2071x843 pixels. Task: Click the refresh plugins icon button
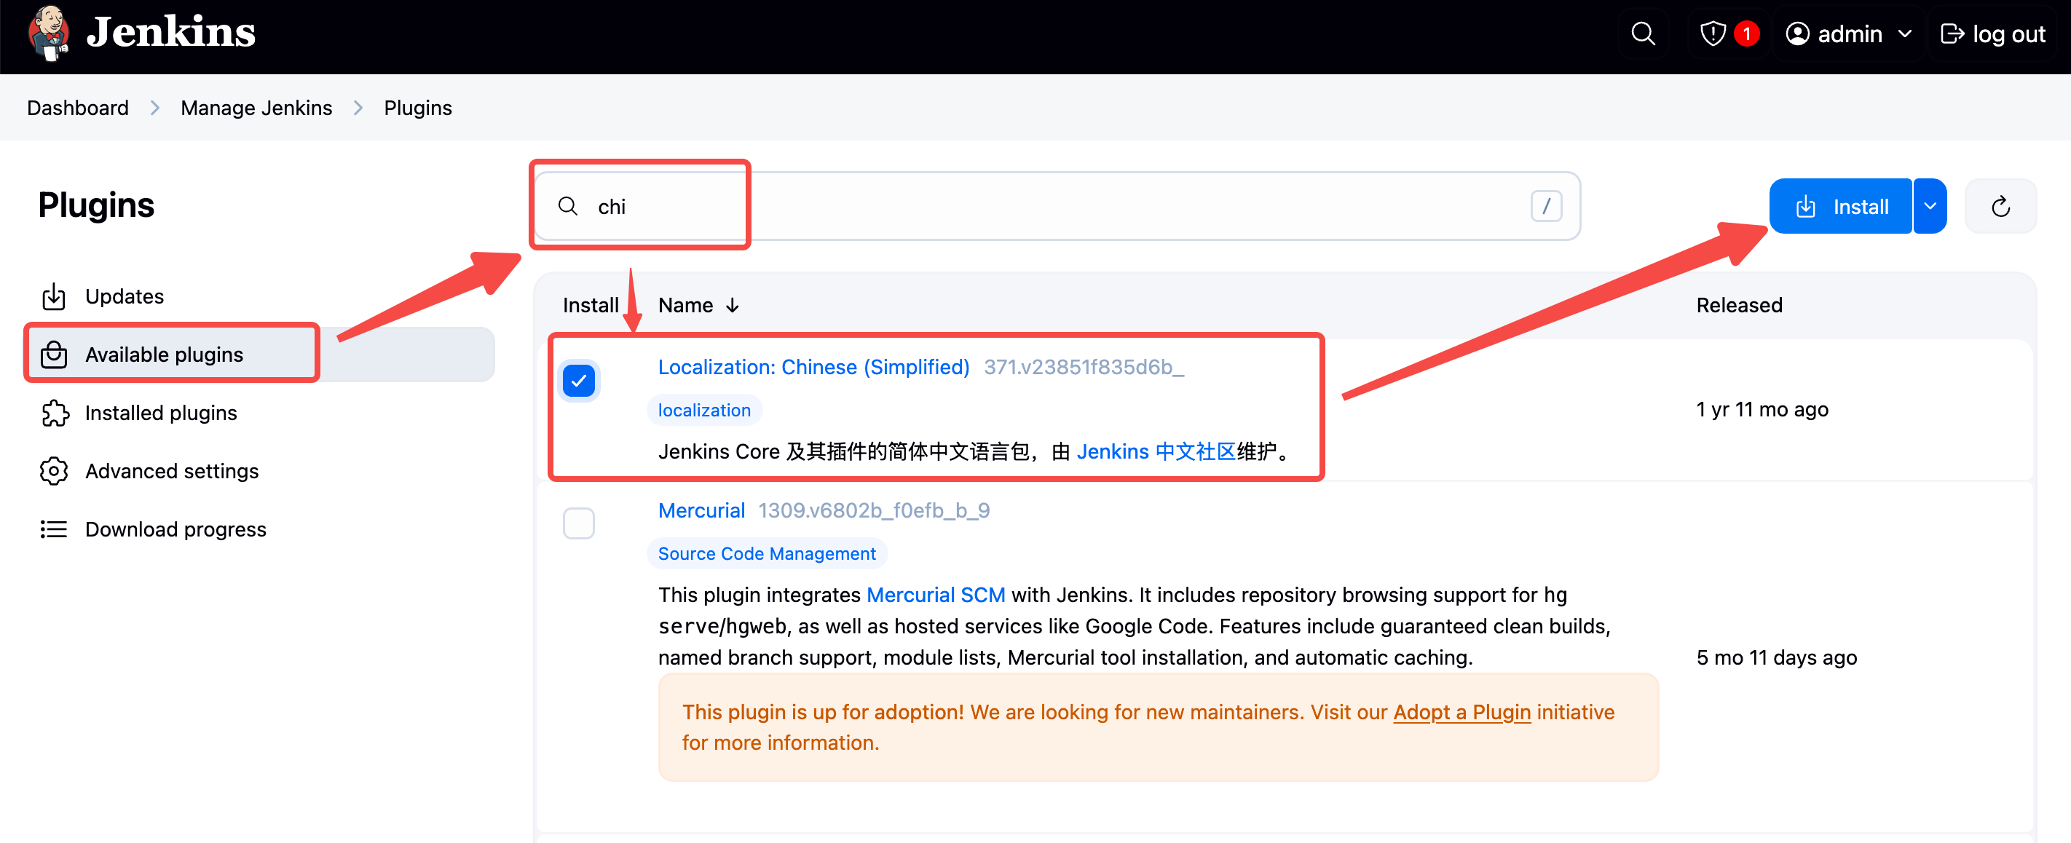coord(2000,207)
